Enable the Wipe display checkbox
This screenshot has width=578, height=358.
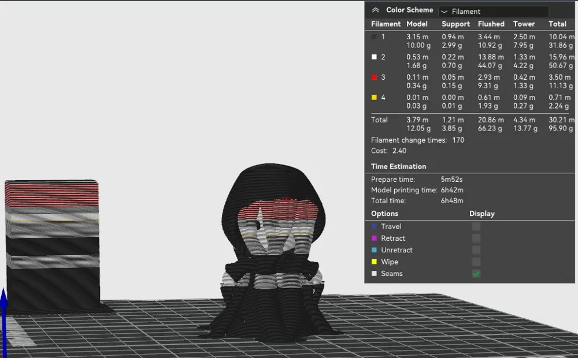click(476, 262)
